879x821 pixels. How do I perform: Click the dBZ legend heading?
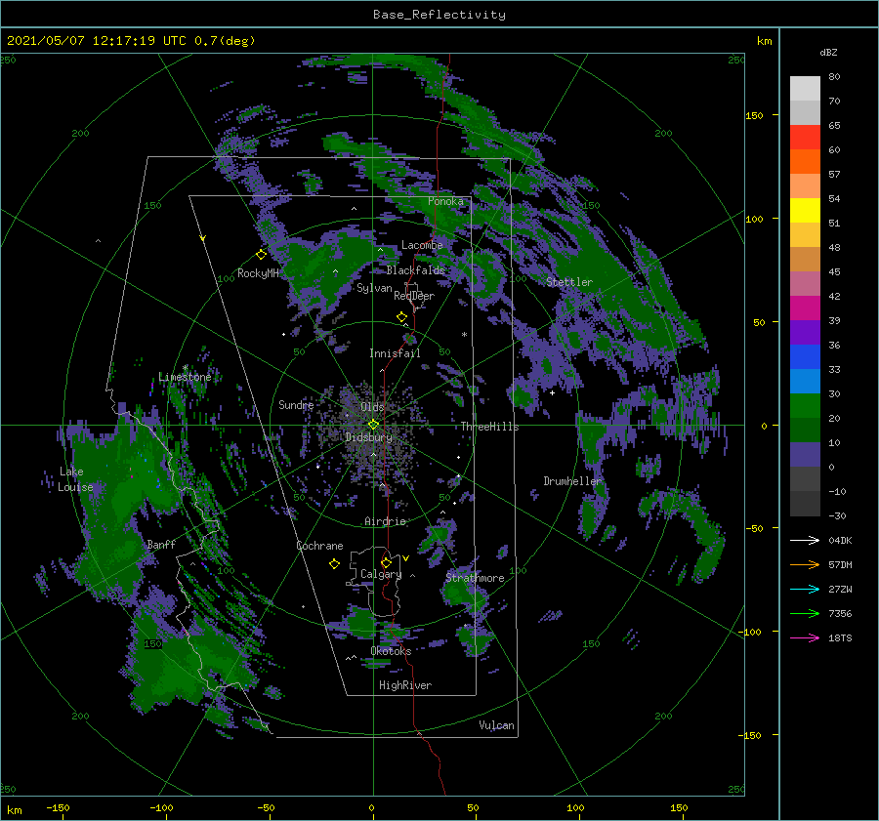click(x=828, y=52)
